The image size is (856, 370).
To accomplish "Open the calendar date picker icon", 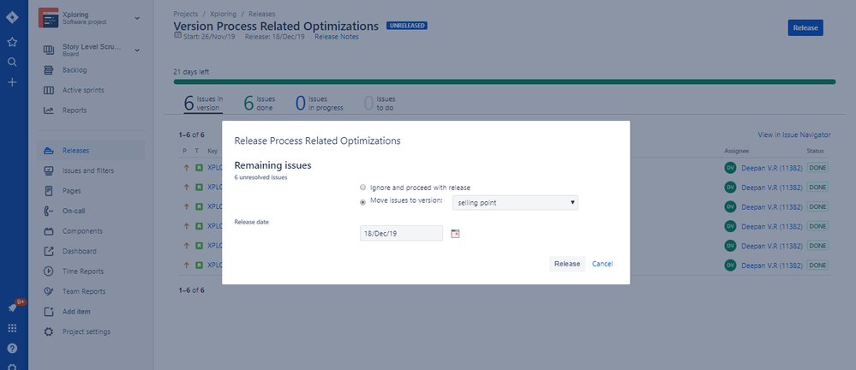I will tap(455, 234).
